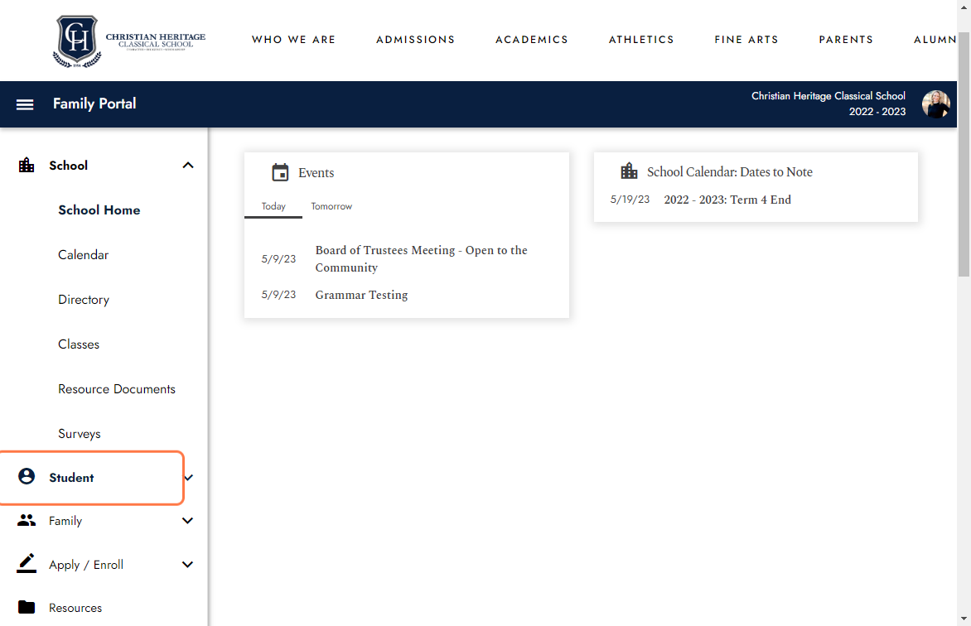Click the user profile avatar photo
The width and height of the screenshot is (971, 626).
935,104
